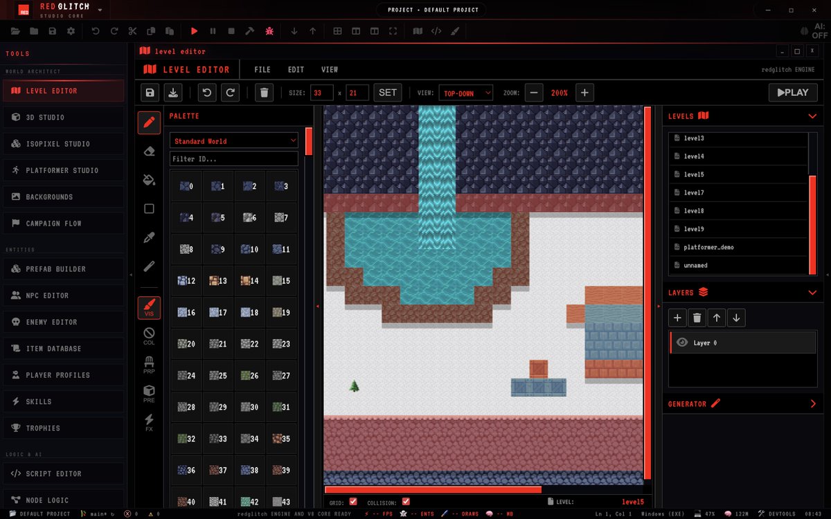Screen dimensions: 831x519
Task: Switch to COL collision mode
Action: 149,337
